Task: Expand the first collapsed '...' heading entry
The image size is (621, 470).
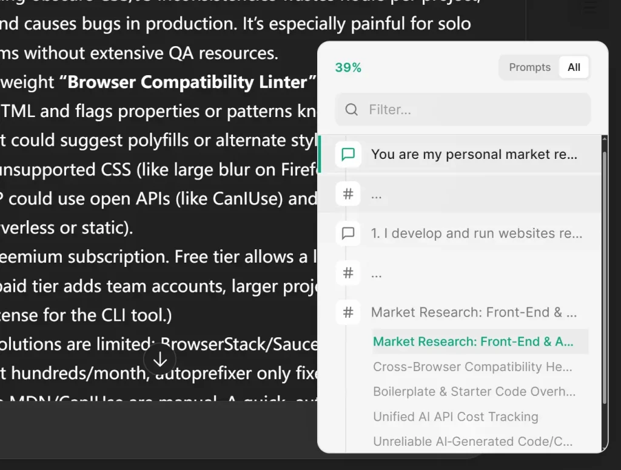Action: (x=377, y=193)
